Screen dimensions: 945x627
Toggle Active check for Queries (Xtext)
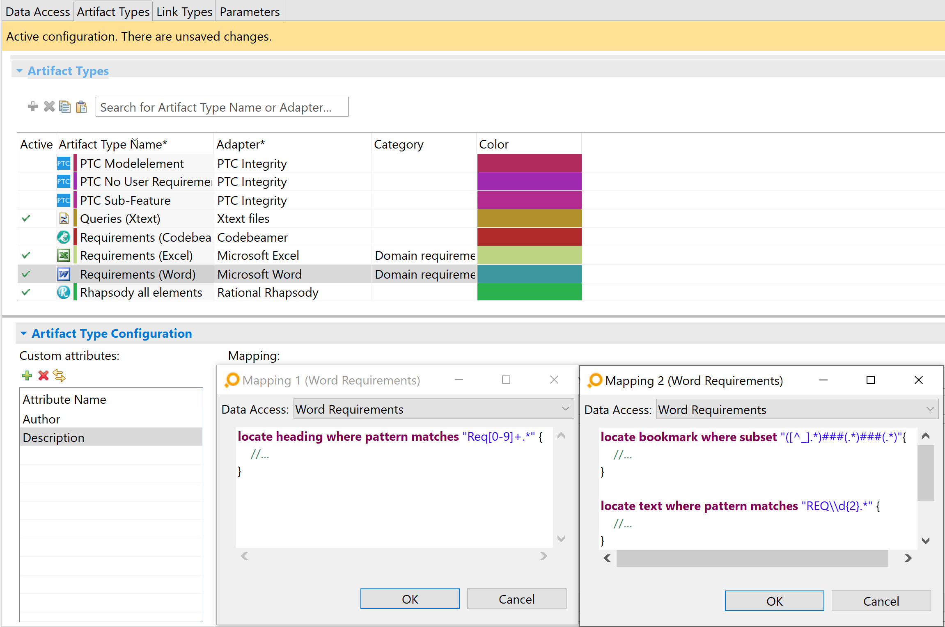pos(26,218)
